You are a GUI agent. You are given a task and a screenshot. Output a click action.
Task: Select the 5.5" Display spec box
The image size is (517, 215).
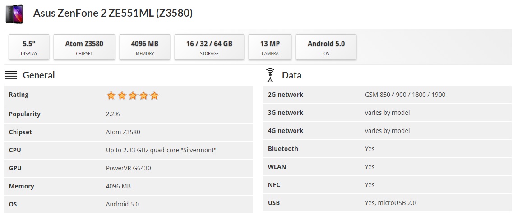(29, 47)
